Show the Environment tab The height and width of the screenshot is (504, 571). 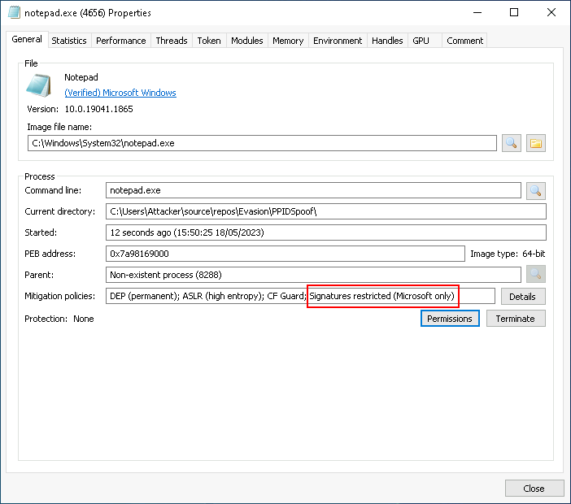pyautogui.click(x=338, y=41)
